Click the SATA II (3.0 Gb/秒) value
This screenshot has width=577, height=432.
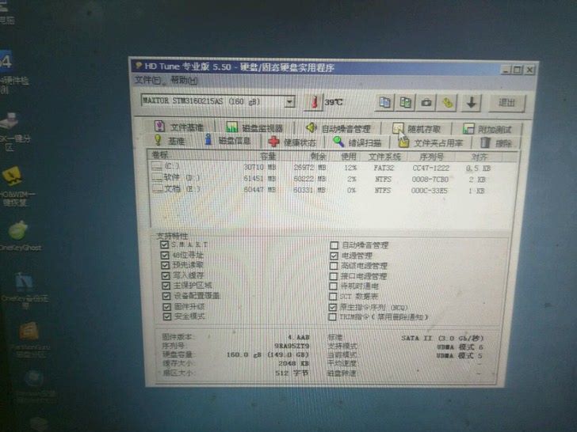442,338
